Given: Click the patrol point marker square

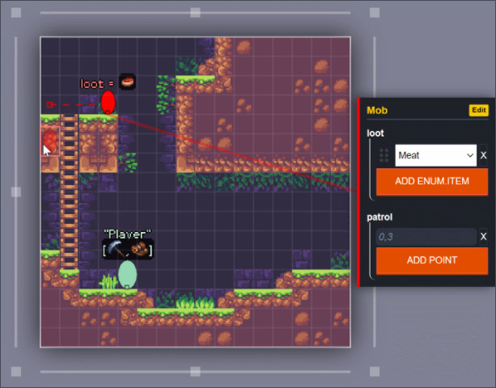Looking at the screenshot, I should (x=49, y=104).
